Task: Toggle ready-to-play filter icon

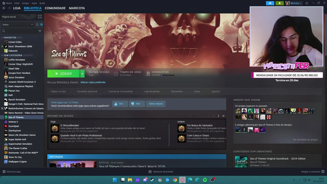Action: click(41, 25)
